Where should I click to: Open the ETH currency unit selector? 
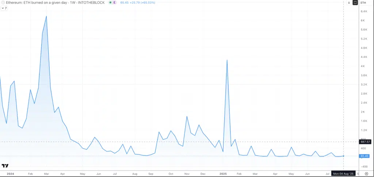click(363, 3)
